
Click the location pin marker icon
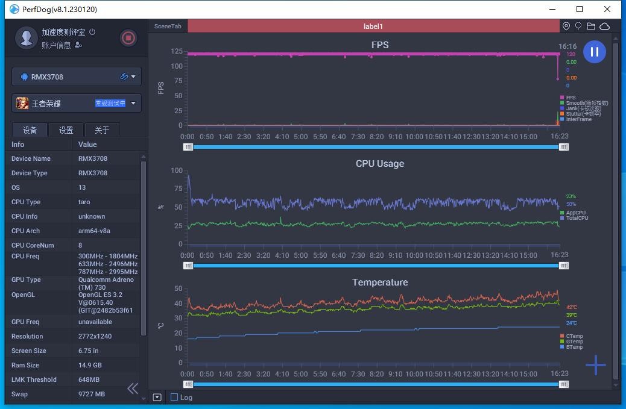pyautogui.click(x=566, y=27)
